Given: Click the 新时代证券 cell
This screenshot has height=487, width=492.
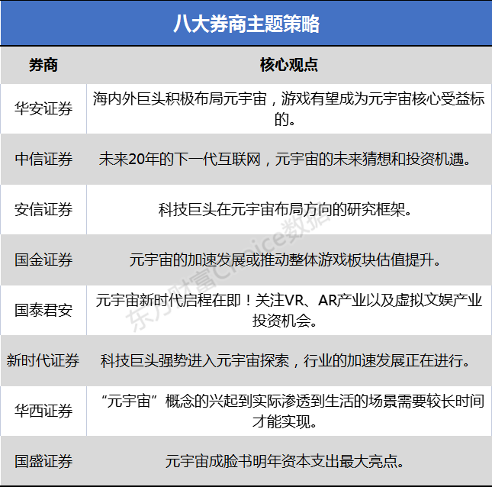Looking at the screenshot, I should tap(43, 360).
